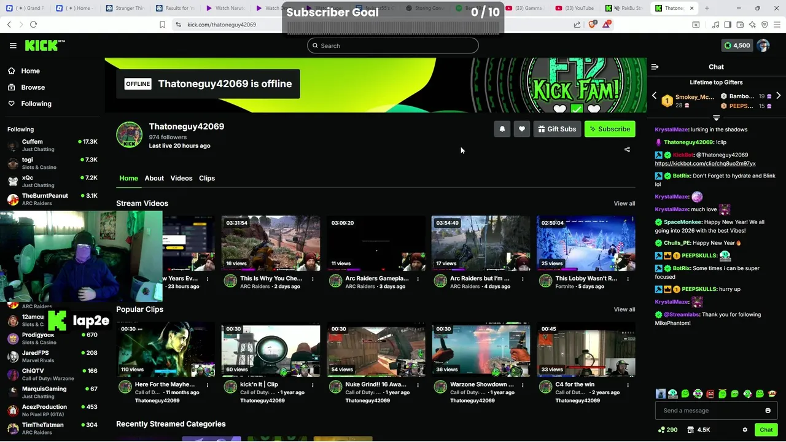Open a new browser tab
The image size is (786, 442).
point(707,8)
